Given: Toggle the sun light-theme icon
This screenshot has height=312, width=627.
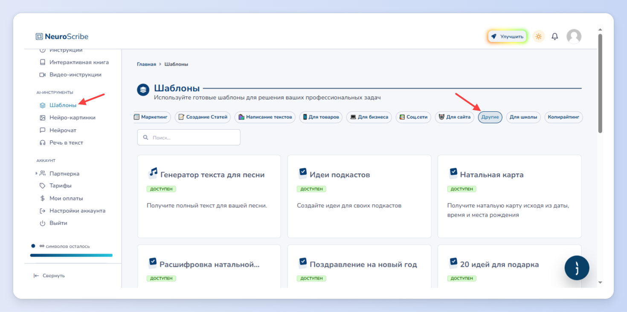Looking at the screenshot, I should tap(539, 37).
